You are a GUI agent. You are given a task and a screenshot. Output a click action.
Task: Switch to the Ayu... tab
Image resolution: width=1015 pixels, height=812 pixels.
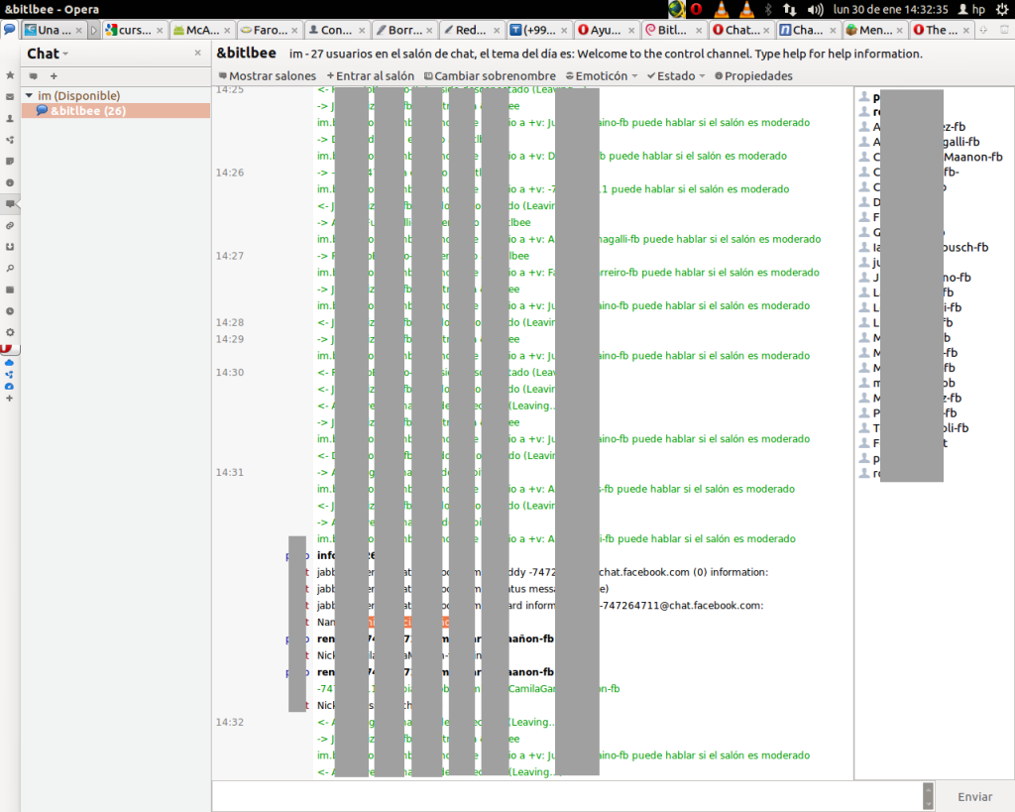point(606,30)
